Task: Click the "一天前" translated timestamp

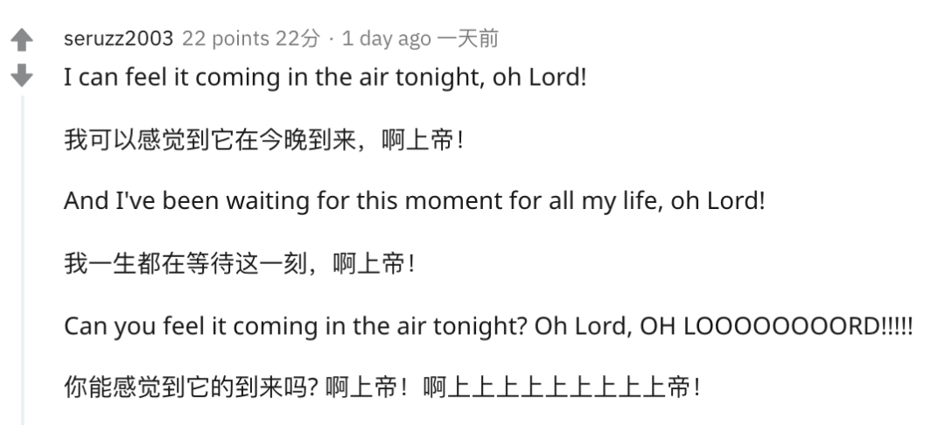Action: (467, 39)
